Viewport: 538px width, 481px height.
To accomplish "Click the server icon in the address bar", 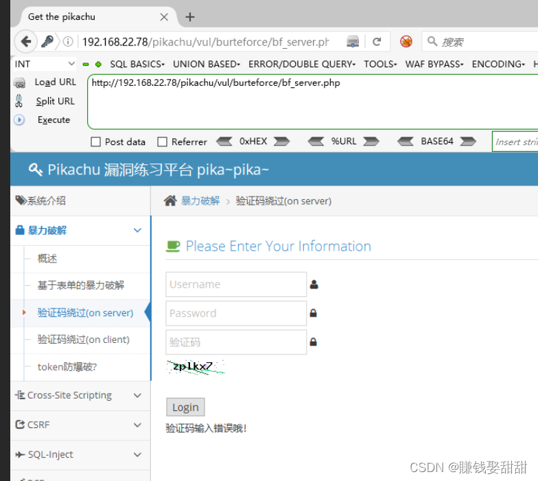I will tap(353, 41).
